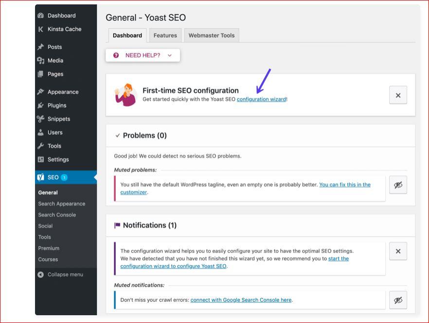The width and height of the screenshot is (429, 323).
Task: Click the Users person icon
Action: 40,133
